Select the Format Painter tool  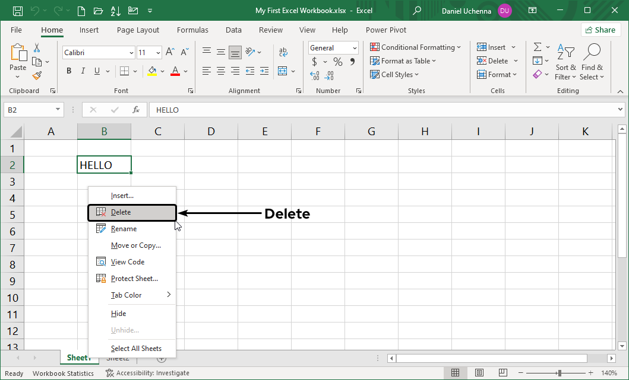click(x=36, y=75)
